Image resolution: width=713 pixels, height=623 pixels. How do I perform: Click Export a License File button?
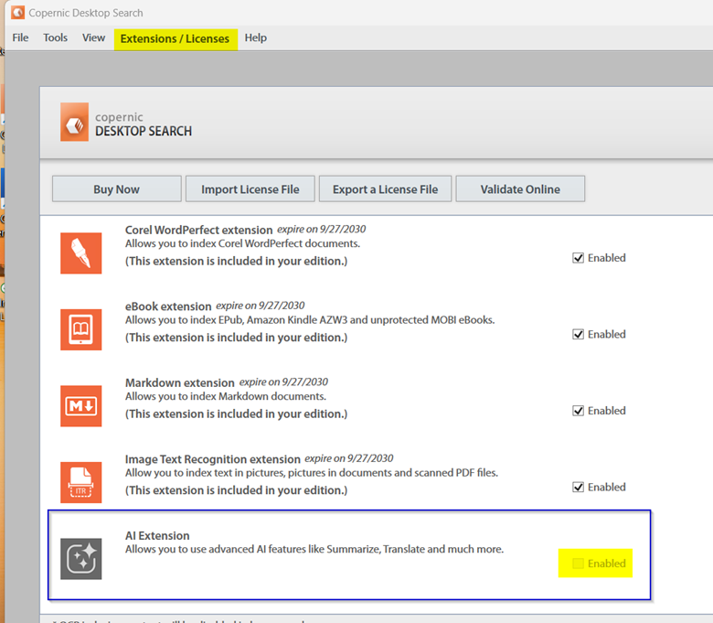point(385,188)
